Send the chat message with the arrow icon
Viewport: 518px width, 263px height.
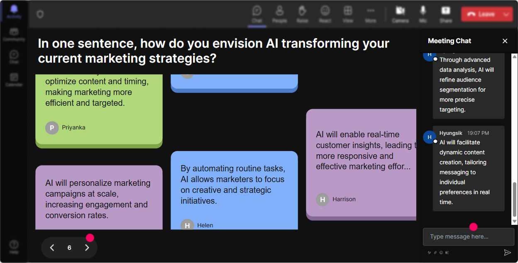(x=507, y=252)
